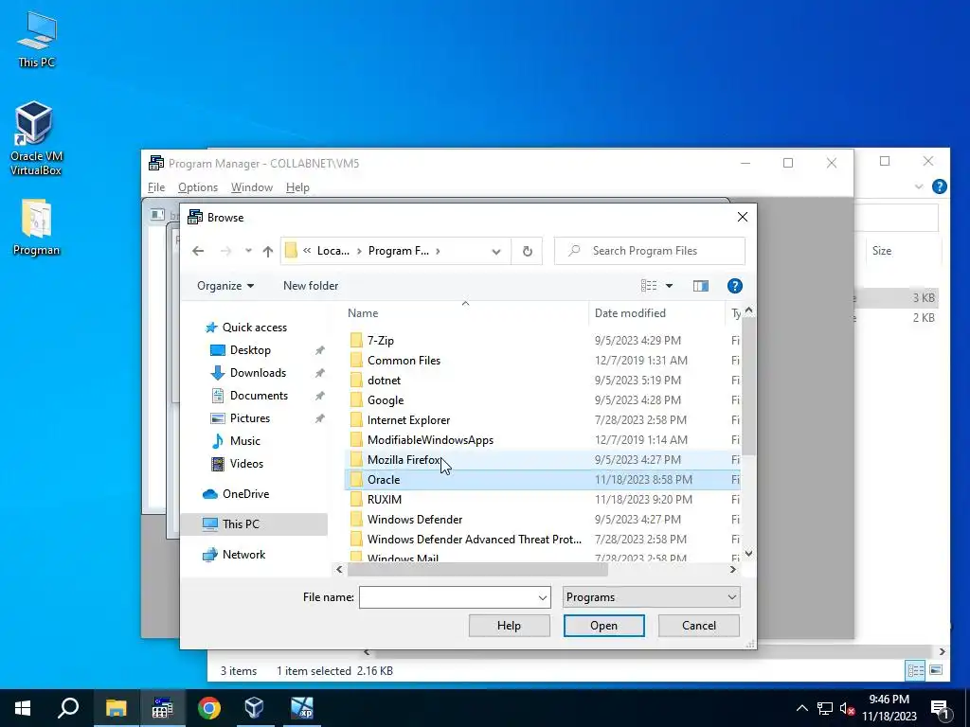The image size is (970, 727).
Task: Refresh the Program Files listing
Action: pyautogui.click(x=527, y=251)
